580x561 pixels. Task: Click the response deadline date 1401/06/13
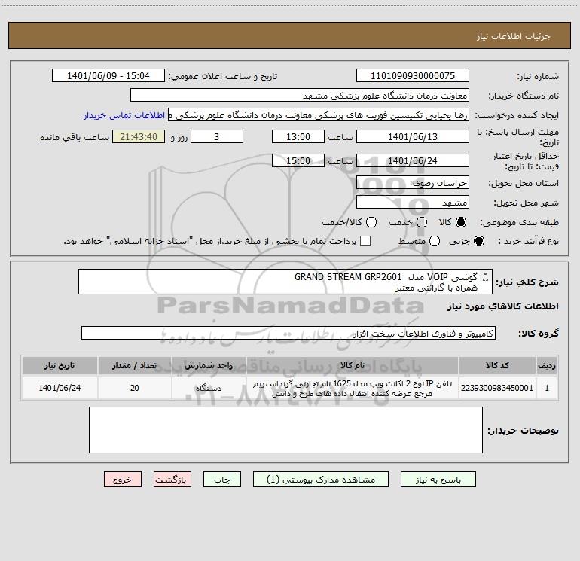[x=413, y=136]
